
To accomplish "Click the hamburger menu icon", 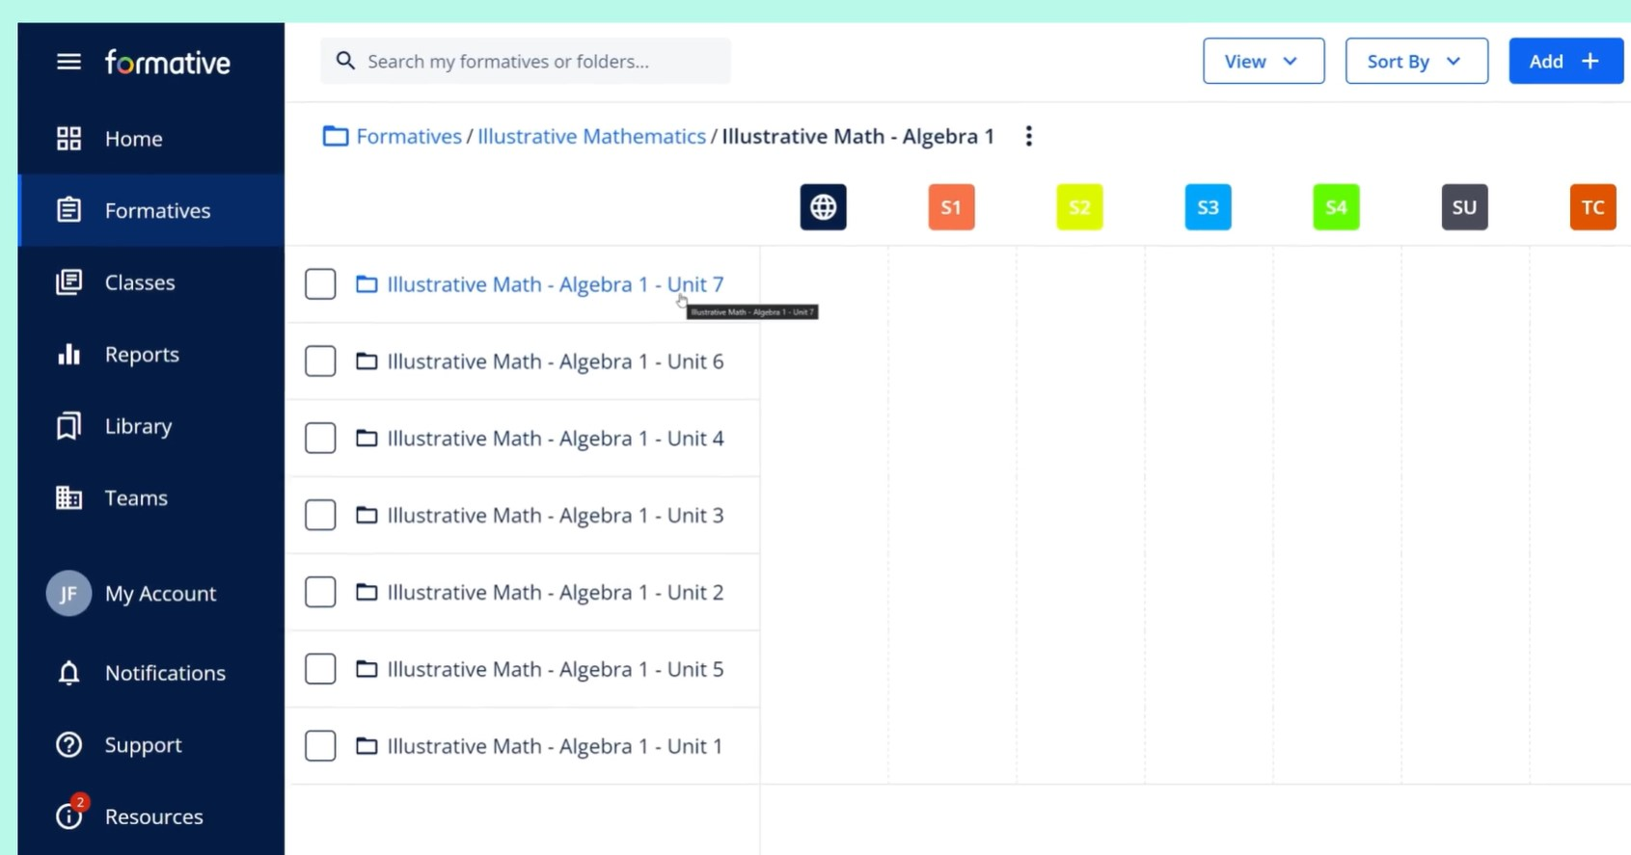I will coord(68,62).
